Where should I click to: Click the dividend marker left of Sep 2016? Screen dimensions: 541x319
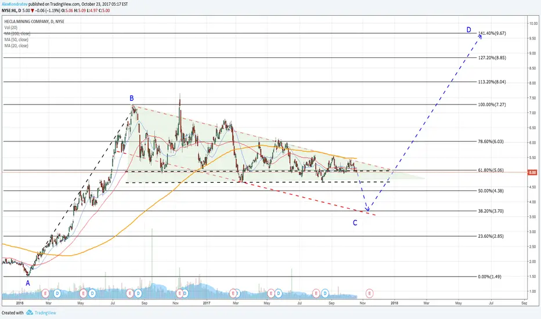[138, 293]
